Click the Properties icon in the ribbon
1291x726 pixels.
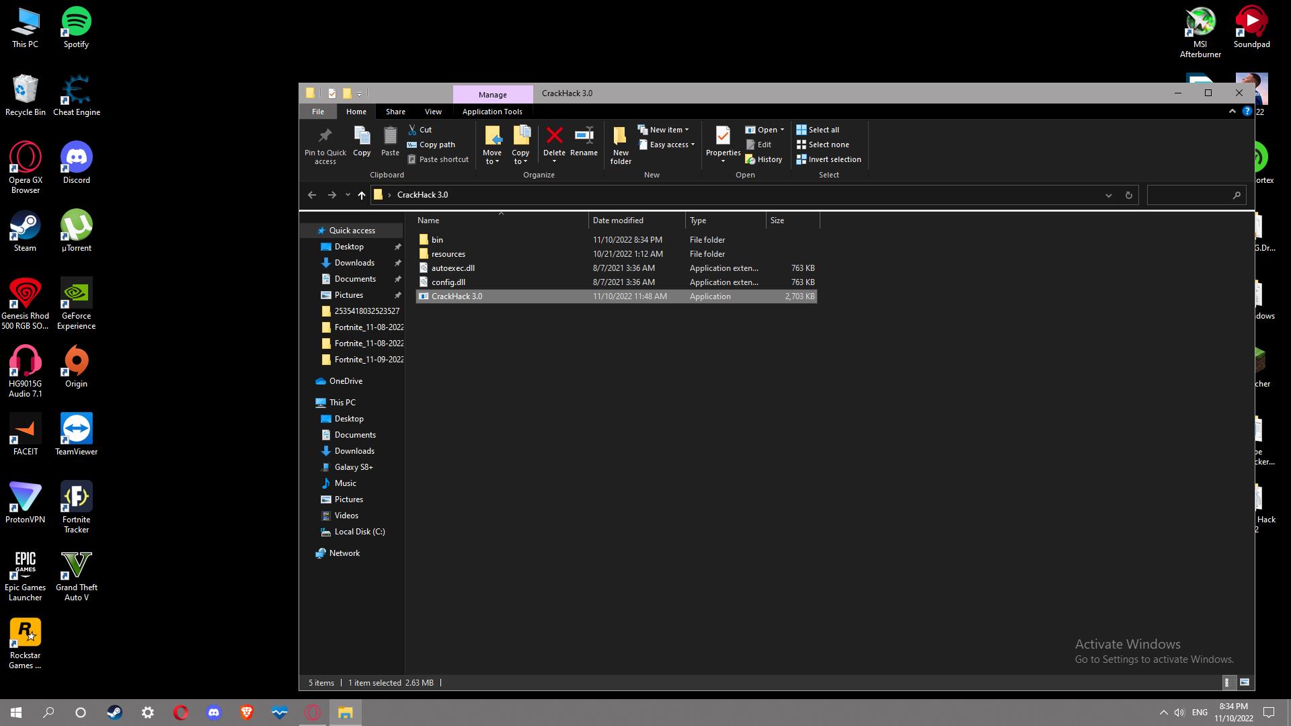click(723, 136)
